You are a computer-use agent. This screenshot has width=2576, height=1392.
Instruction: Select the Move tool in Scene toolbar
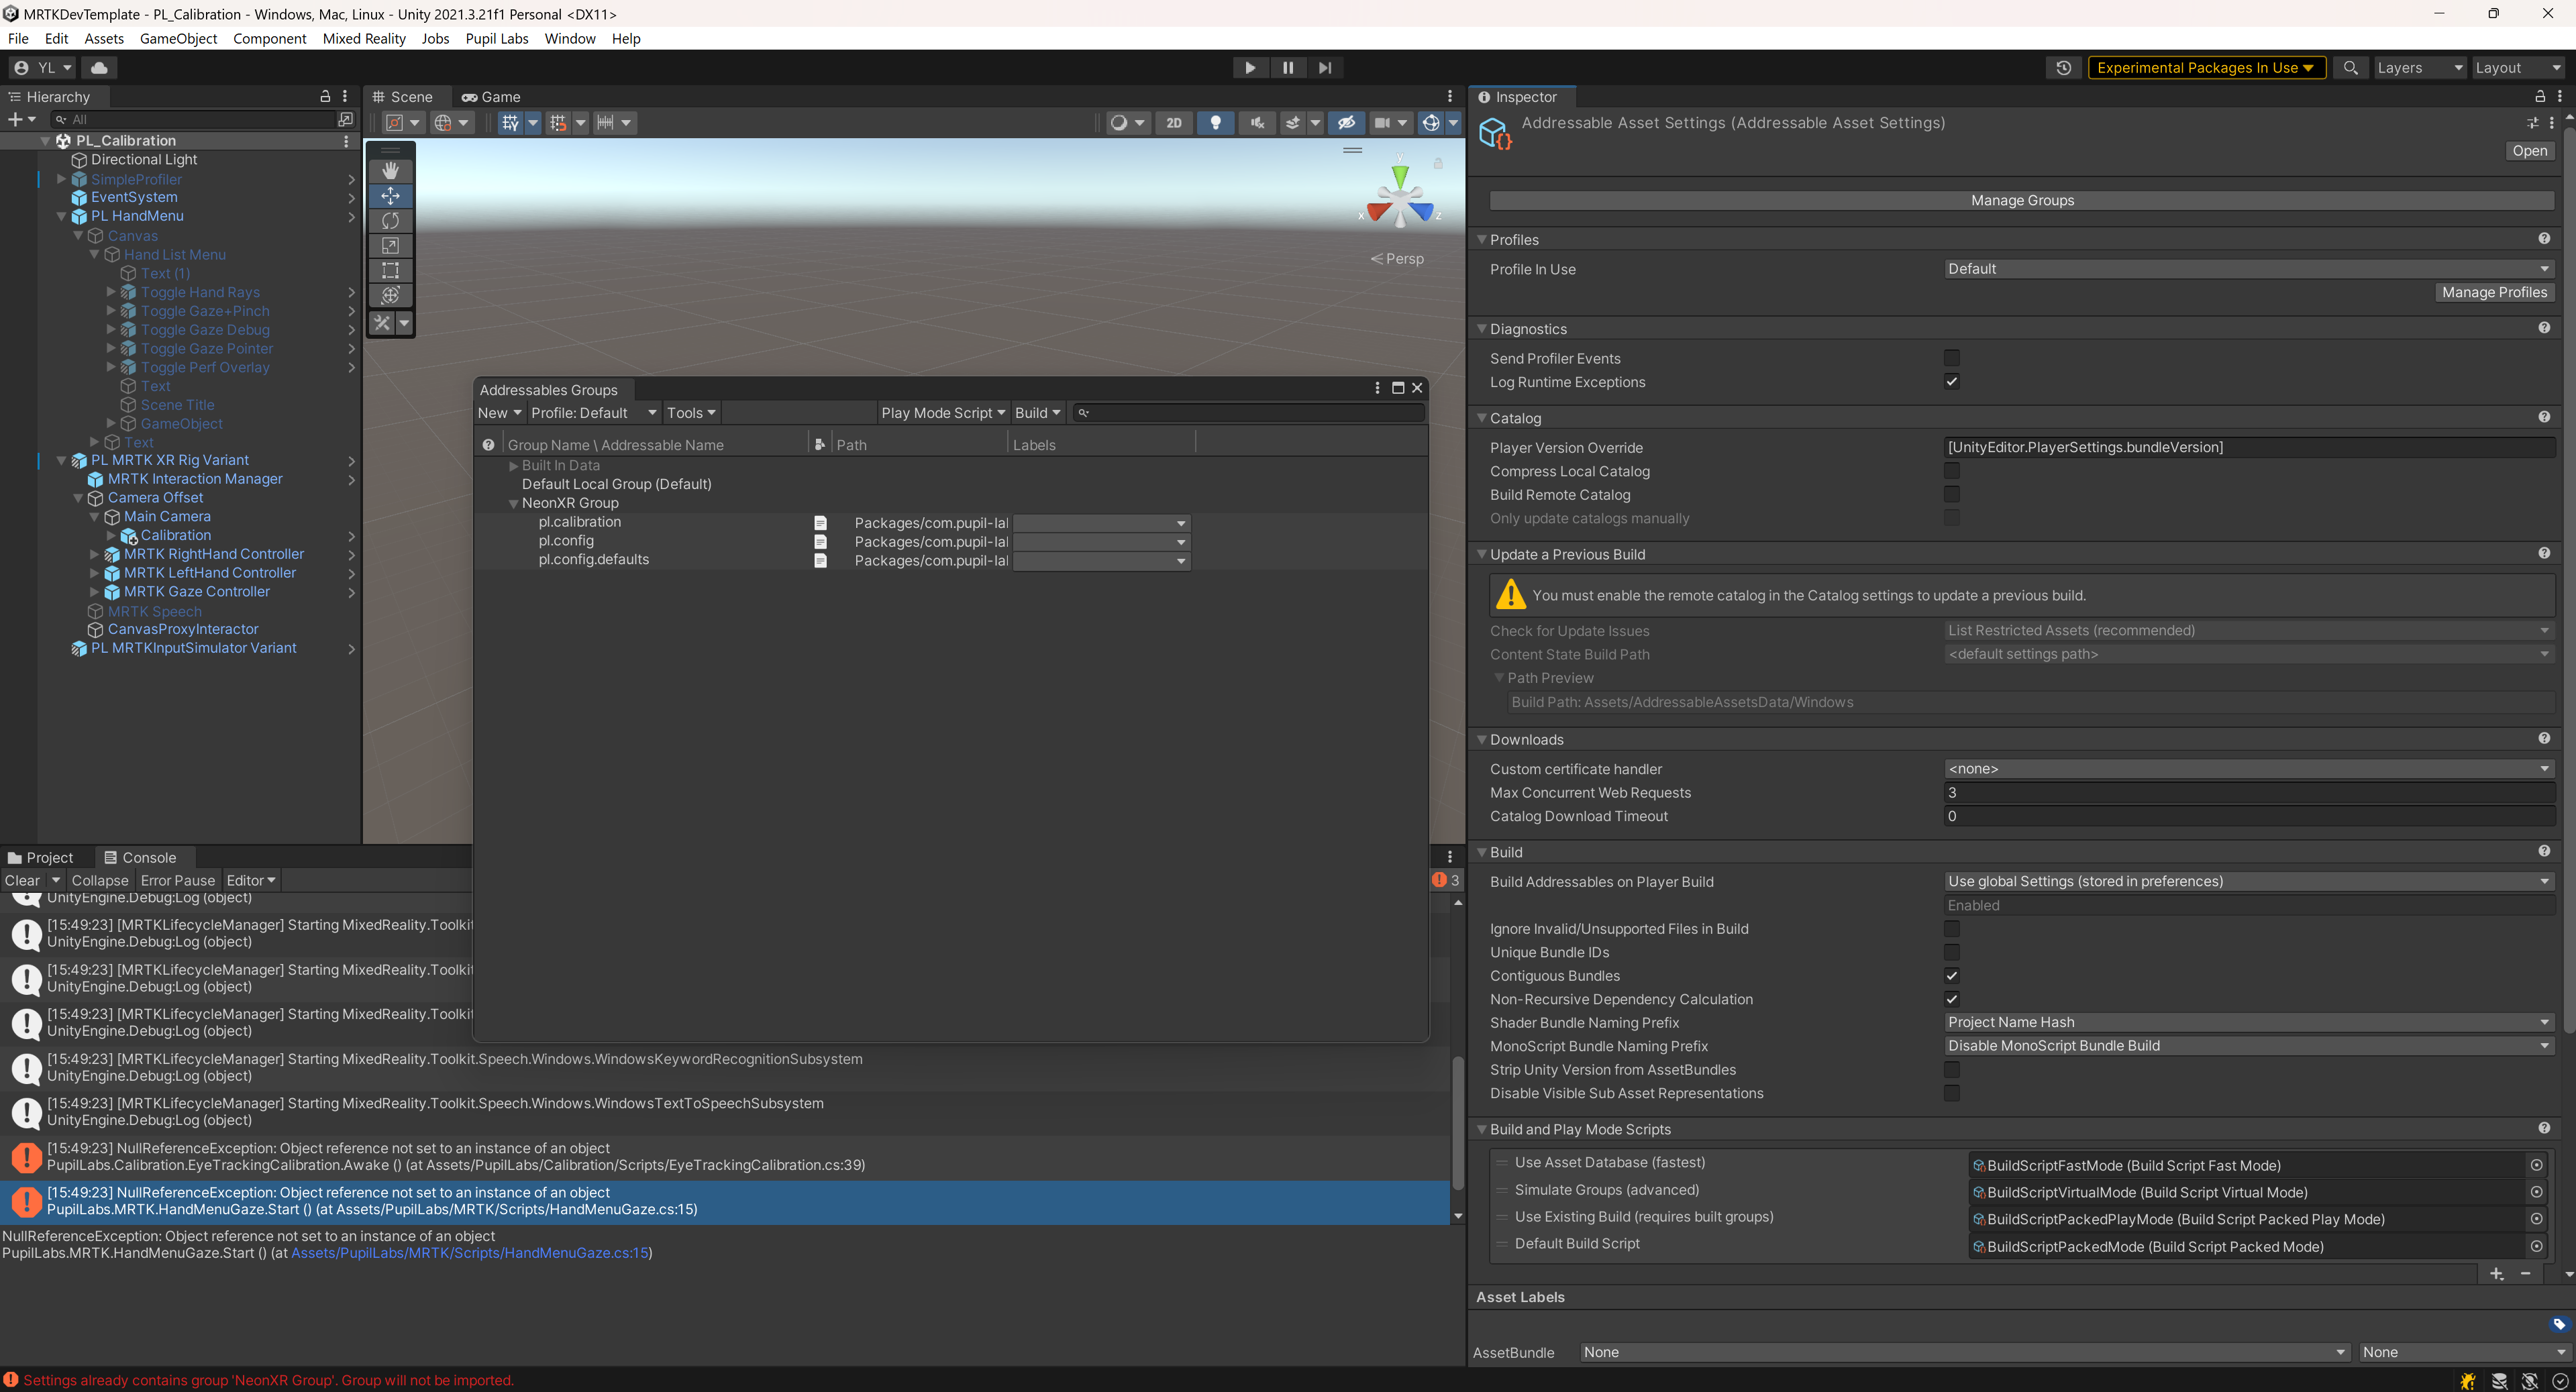[390, 196]
